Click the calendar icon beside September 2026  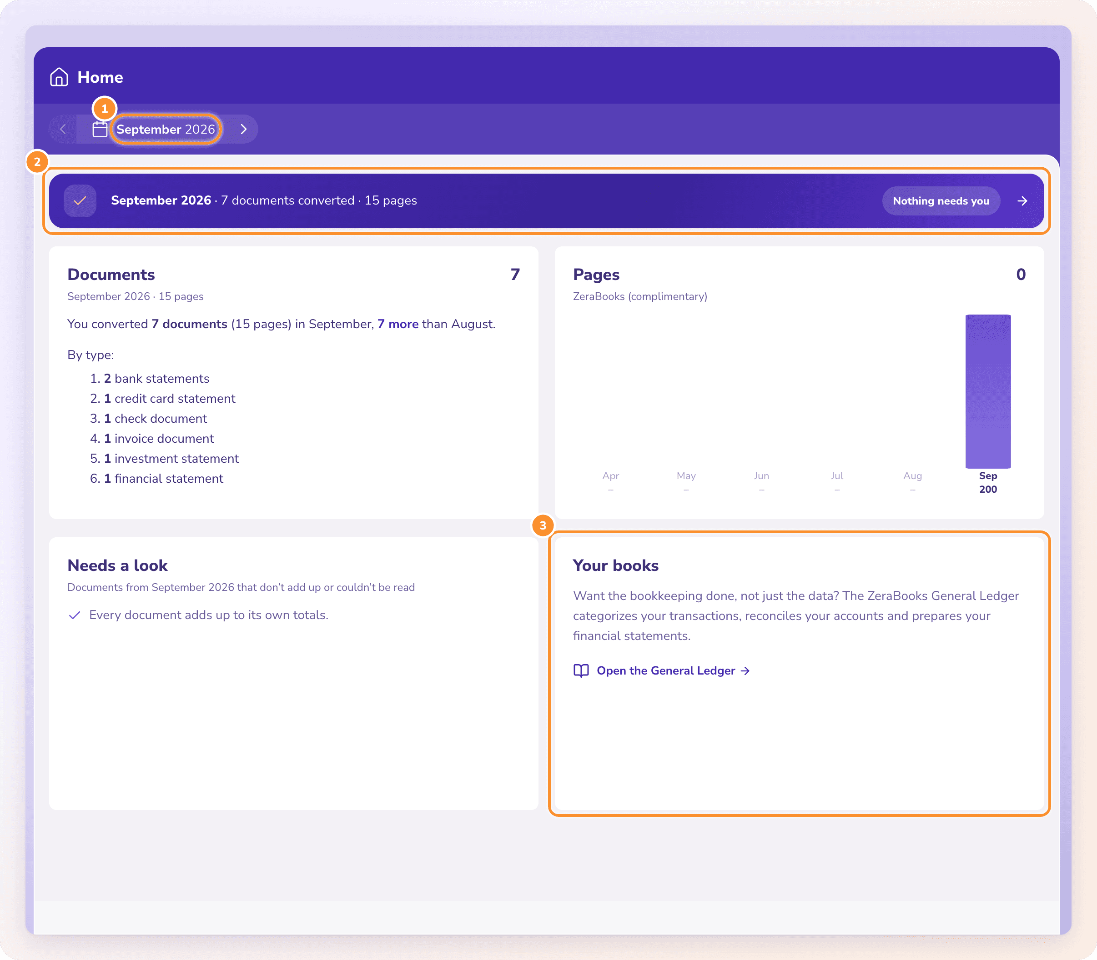click(100, 129)
